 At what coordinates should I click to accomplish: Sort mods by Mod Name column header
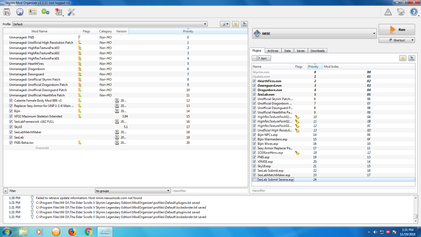click(39, 31)
